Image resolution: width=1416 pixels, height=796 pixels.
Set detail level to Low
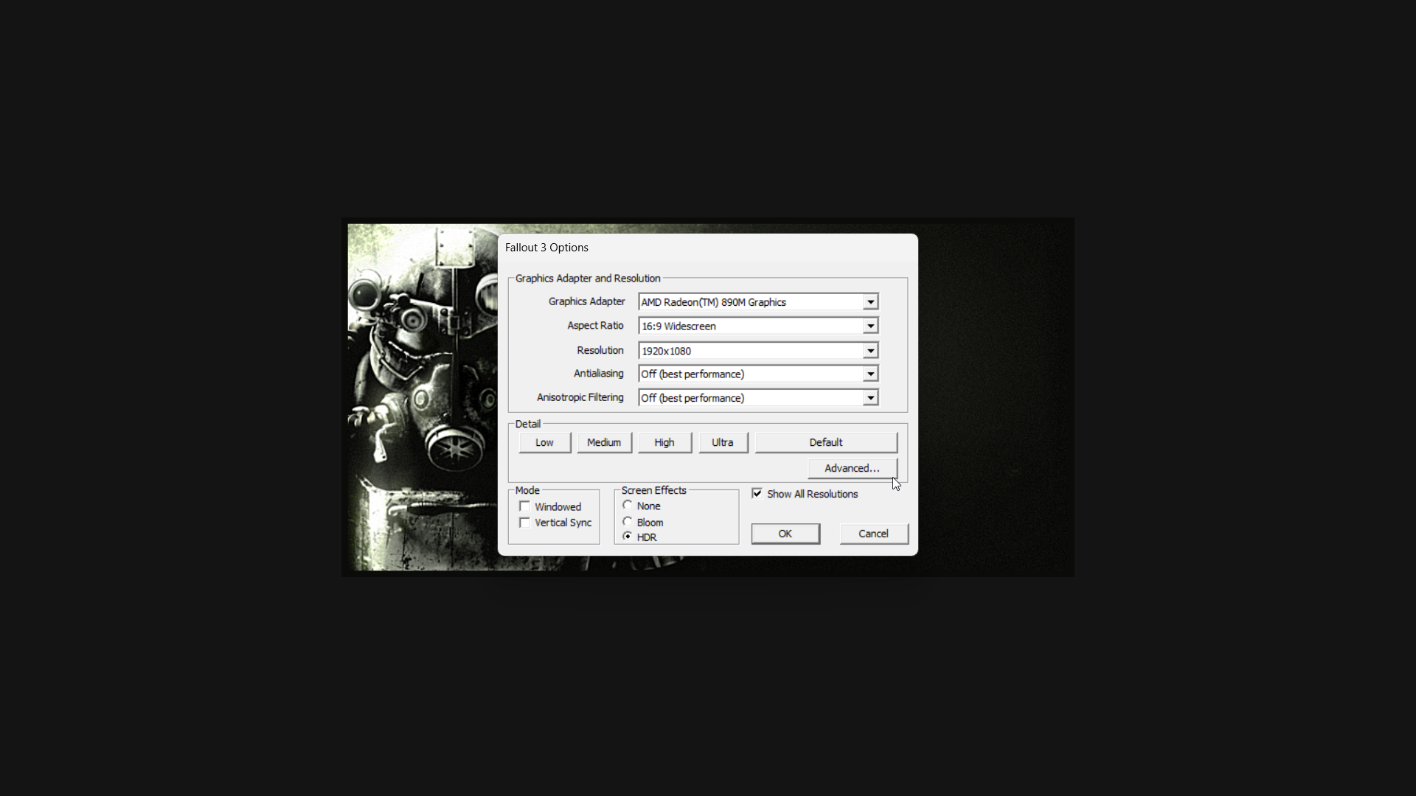(544, 441)
